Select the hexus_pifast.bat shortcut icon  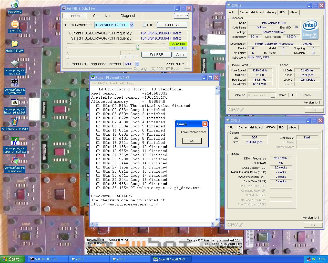(x=15, y=102)
